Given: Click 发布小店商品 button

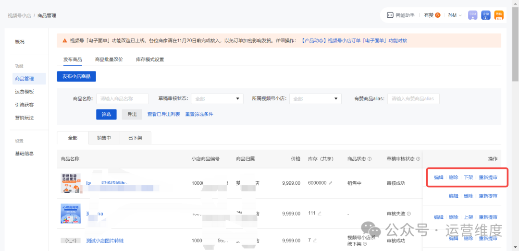Looking at the screenshot, I should pos(76,76).
